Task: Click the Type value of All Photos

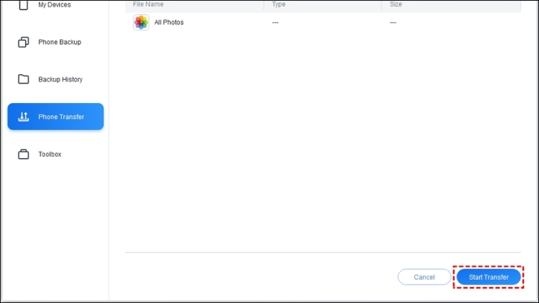Action: pos(275,23)
